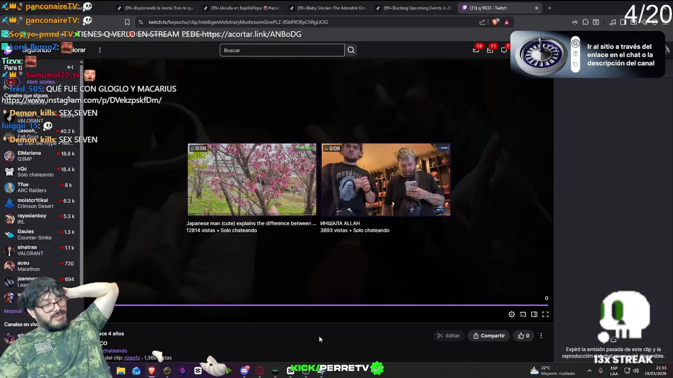Screen dimensions: 673x378
Task: Switch to the 'Baby Sinclair' TikTok tab
Action: tap(327, 8)
